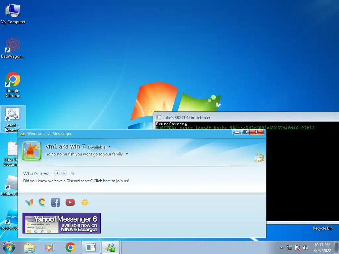The height and width of the screenshot is (254, 339).
Task: Click the Luke's RBXCDN bruteforcer title bar
Action: pyautogui.click(x=246, y=117)
